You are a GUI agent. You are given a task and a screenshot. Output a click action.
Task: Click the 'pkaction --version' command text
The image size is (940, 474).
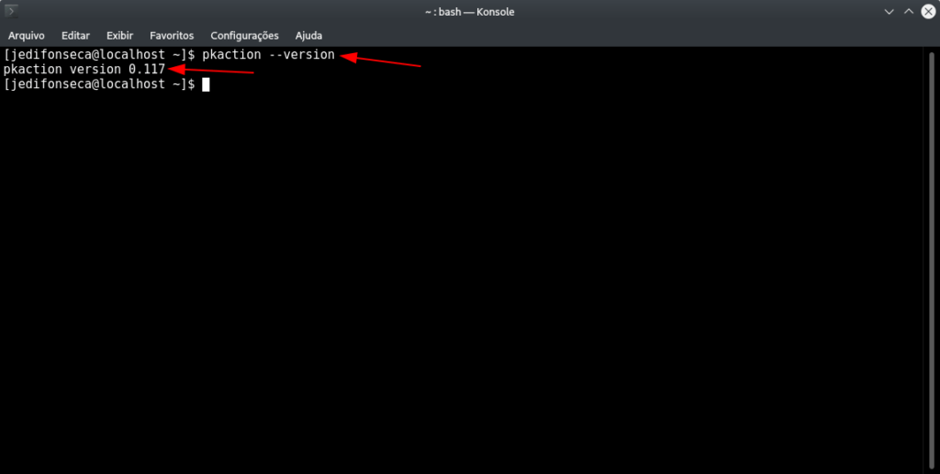tap(268, 54)
